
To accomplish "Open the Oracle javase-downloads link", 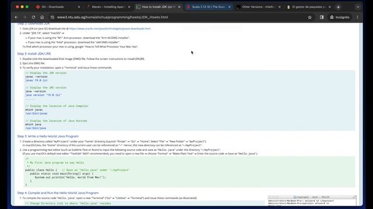I will [110, 28].
